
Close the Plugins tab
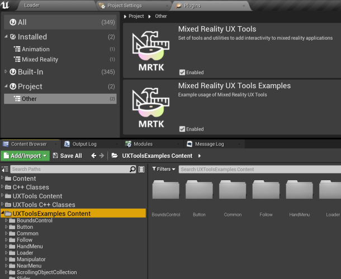click(244, 6)
